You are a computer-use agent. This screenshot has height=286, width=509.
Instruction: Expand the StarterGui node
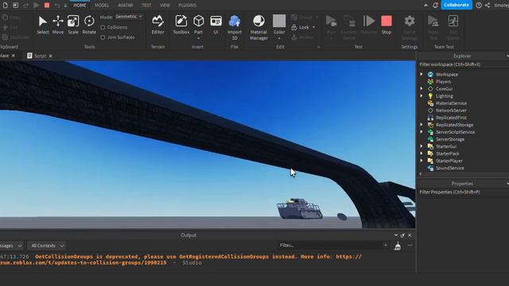click(x=422, y=146)
